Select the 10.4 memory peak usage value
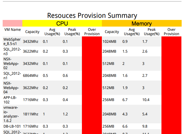The width and height of the screenshot is (183, 134). point(146,100)
